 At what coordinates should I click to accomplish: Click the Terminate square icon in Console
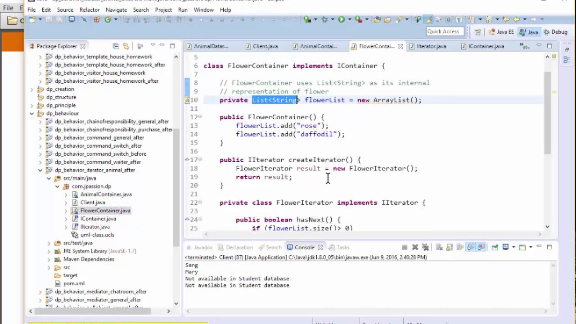tap(405, 247)
